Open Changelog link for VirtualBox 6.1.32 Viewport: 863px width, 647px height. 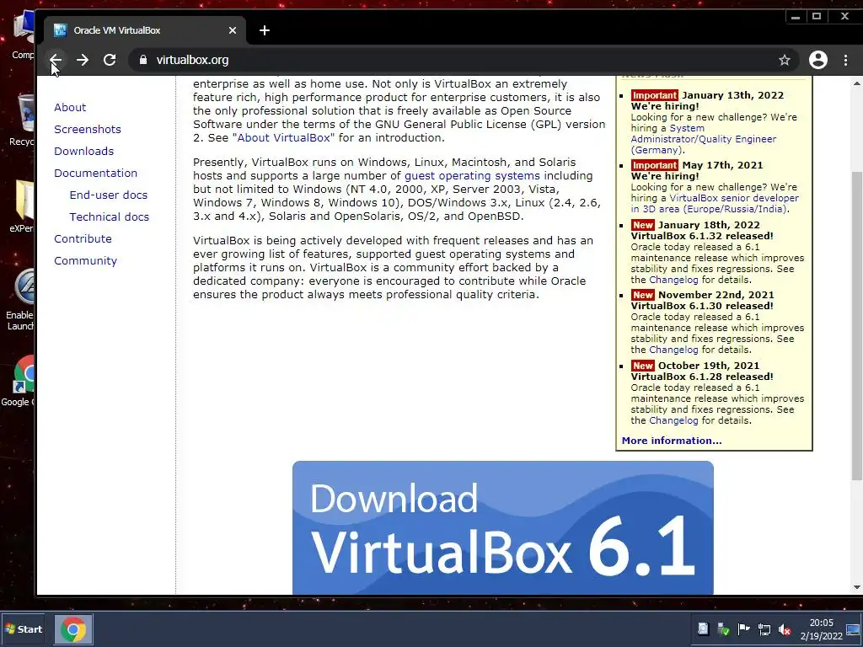pyautogui.click(x=673, y=280)
